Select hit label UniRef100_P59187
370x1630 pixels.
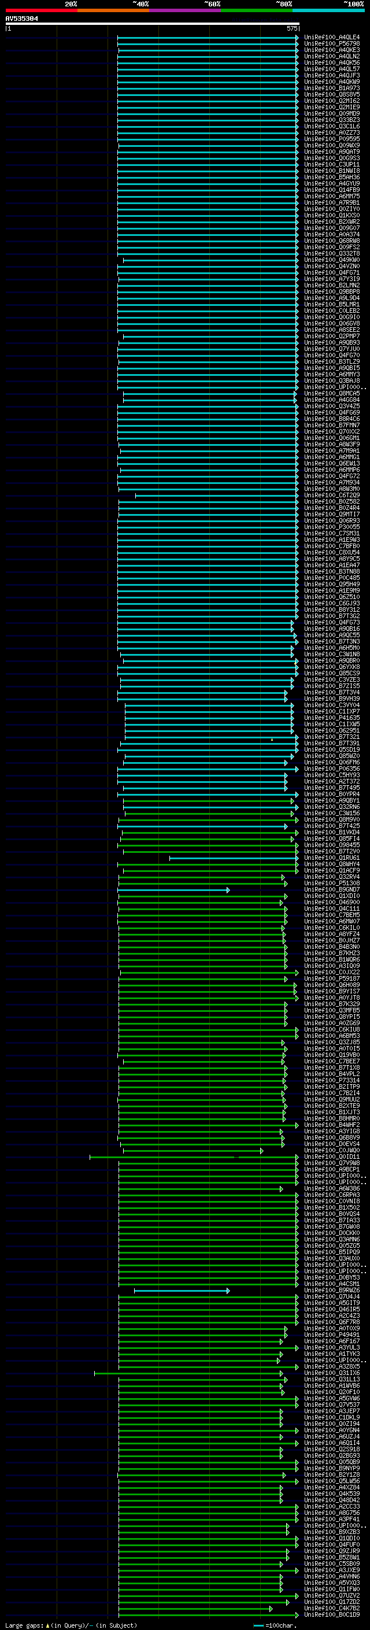tap(331, 979)
